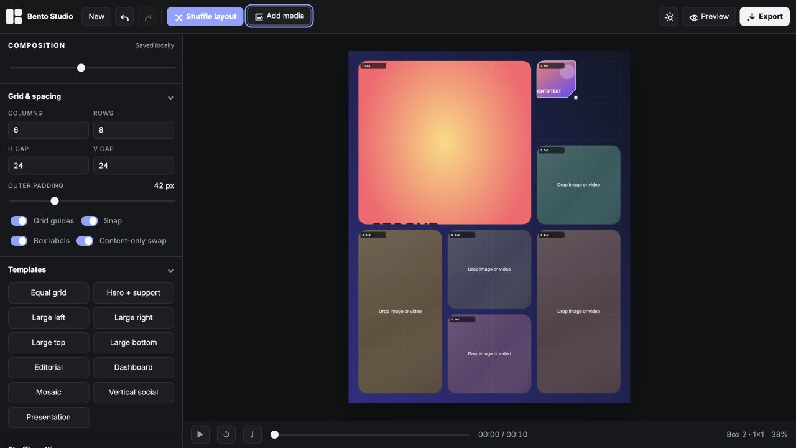Export the composition

764,17
